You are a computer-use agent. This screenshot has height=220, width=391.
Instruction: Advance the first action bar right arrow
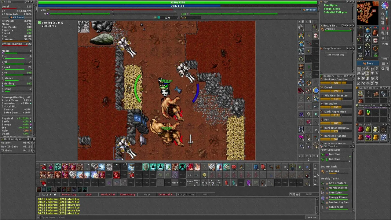tap(315, 165)
